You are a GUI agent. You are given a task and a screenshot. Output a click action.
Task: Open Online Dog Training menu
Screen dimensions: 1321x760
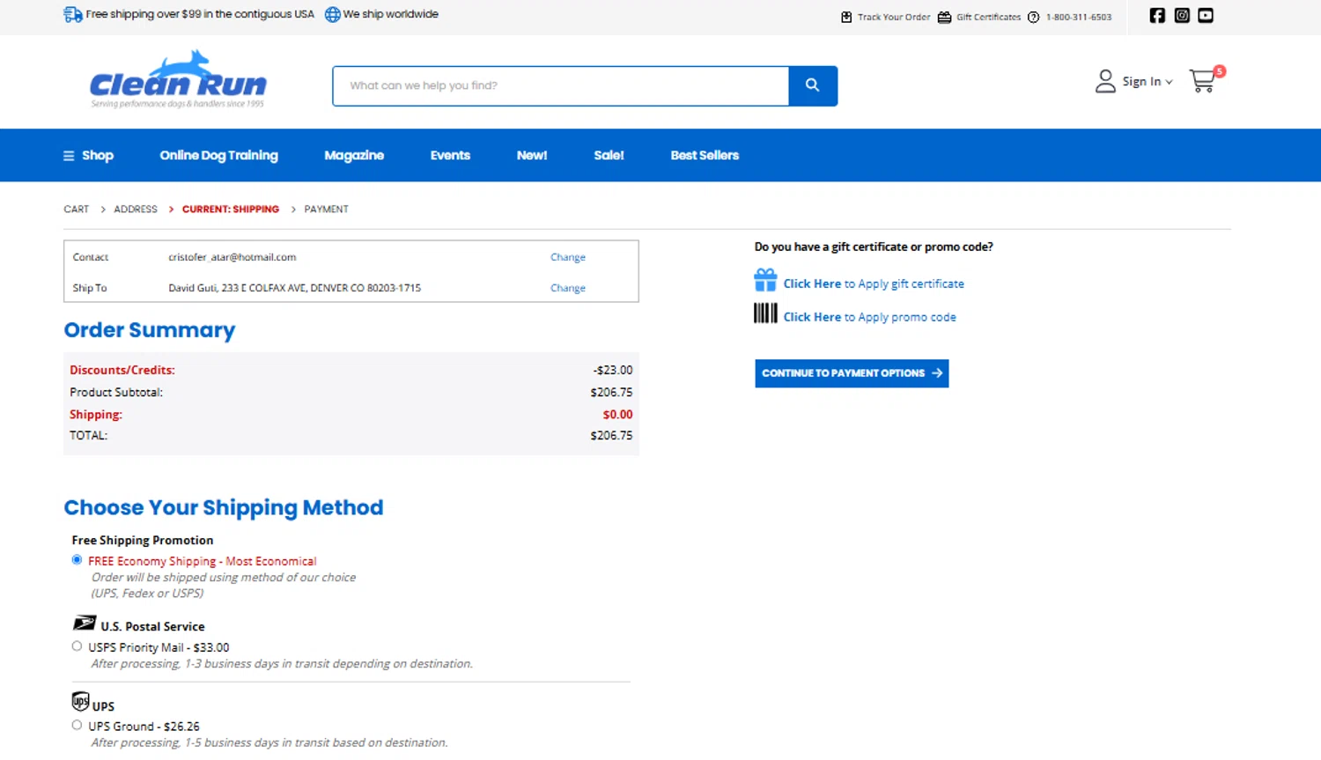pyautogui.click(x=218, y=155)
